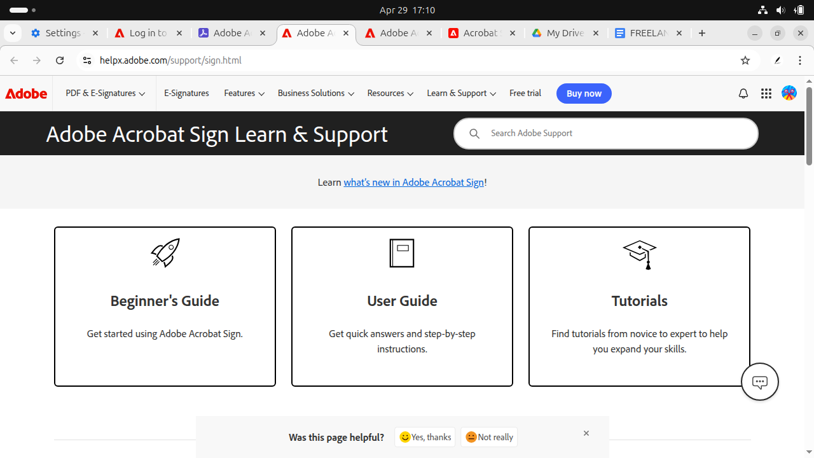Click the rocket icon on Beginner's Guide card
The width and height of the screenshot is (814, 458).
point(165,253)
